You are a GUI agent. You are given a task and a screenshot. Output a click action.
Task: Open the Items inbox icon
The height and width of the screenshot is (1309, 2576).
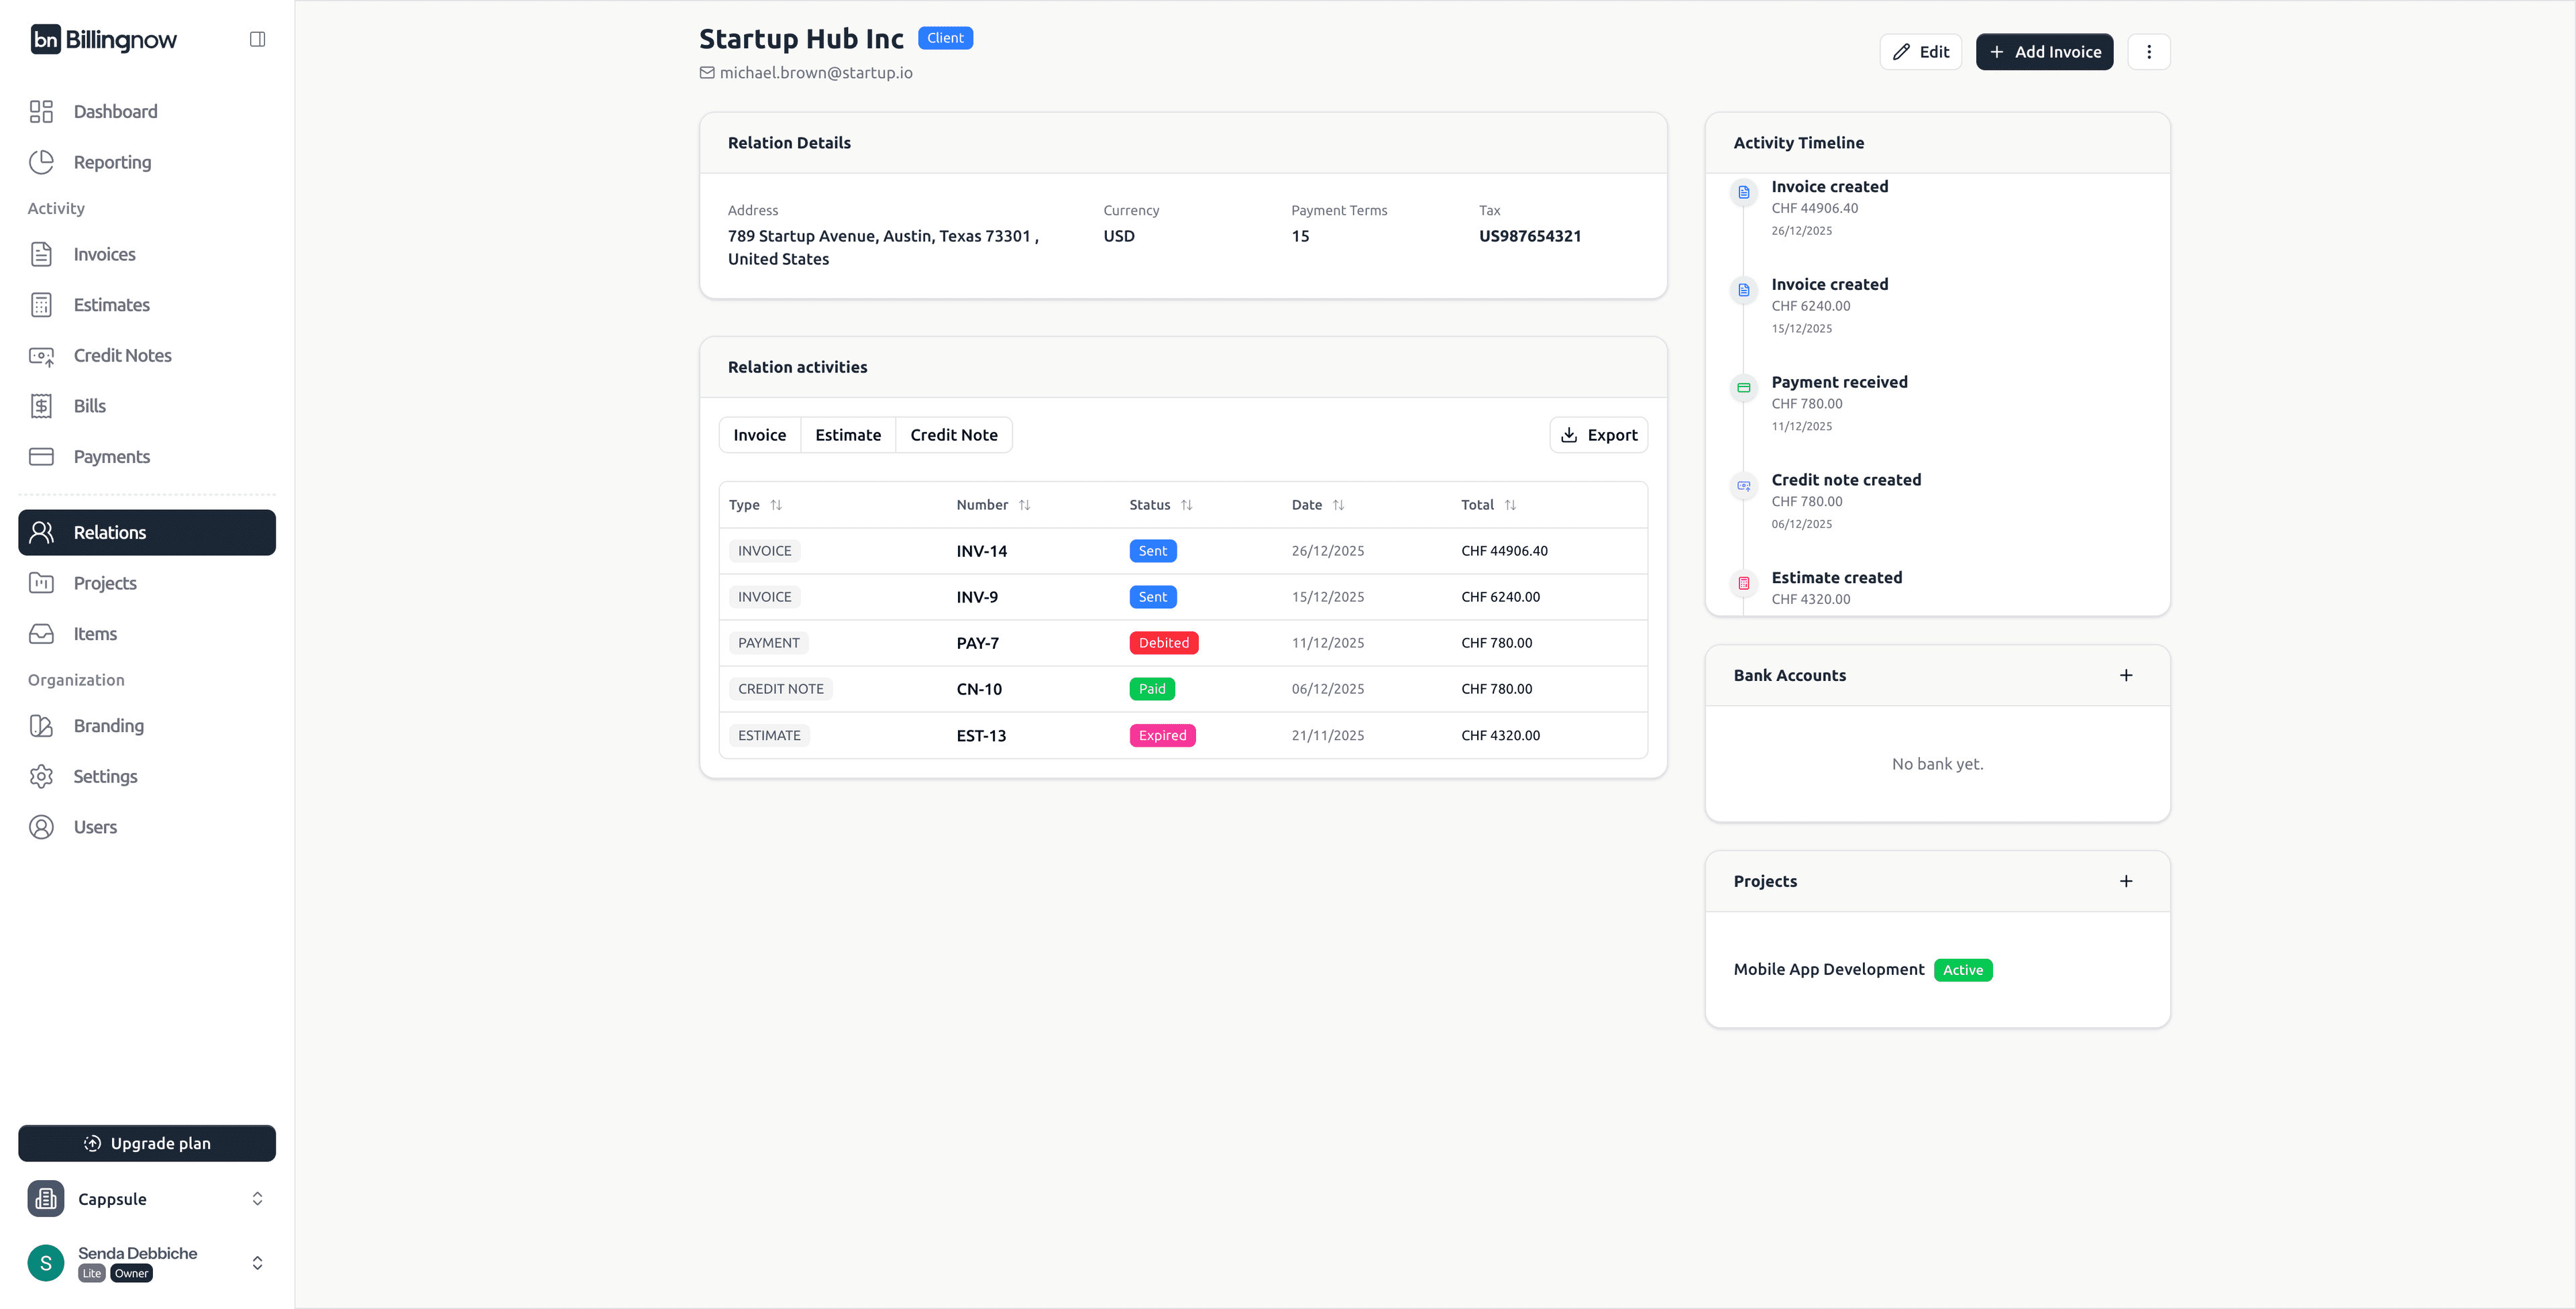click(41, 634)
